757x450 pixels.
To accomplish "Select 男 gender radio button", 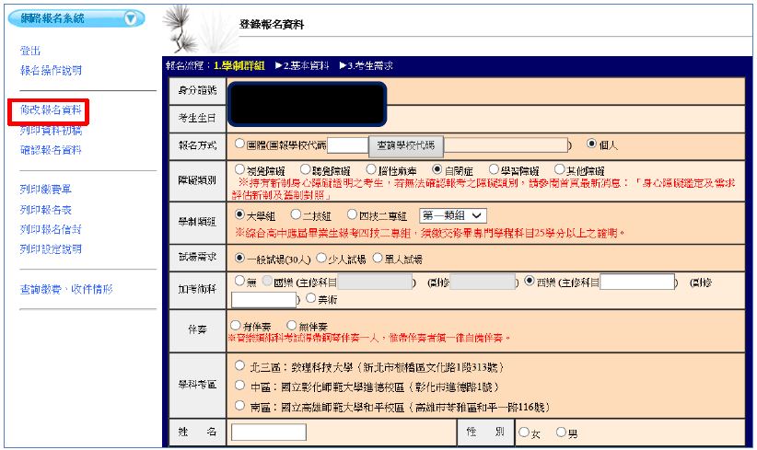I will 561,433.
